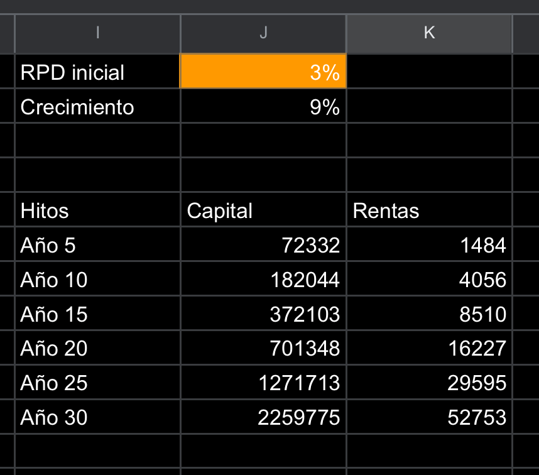Click the Año 5 cell
Screen dimensions: 539x475
[98, 244]
